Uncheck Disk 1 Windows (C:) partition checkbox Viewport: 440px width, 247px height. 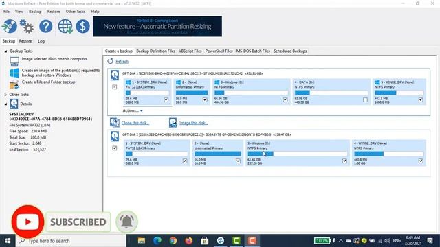pyautogui.click(x=285, y=99)
